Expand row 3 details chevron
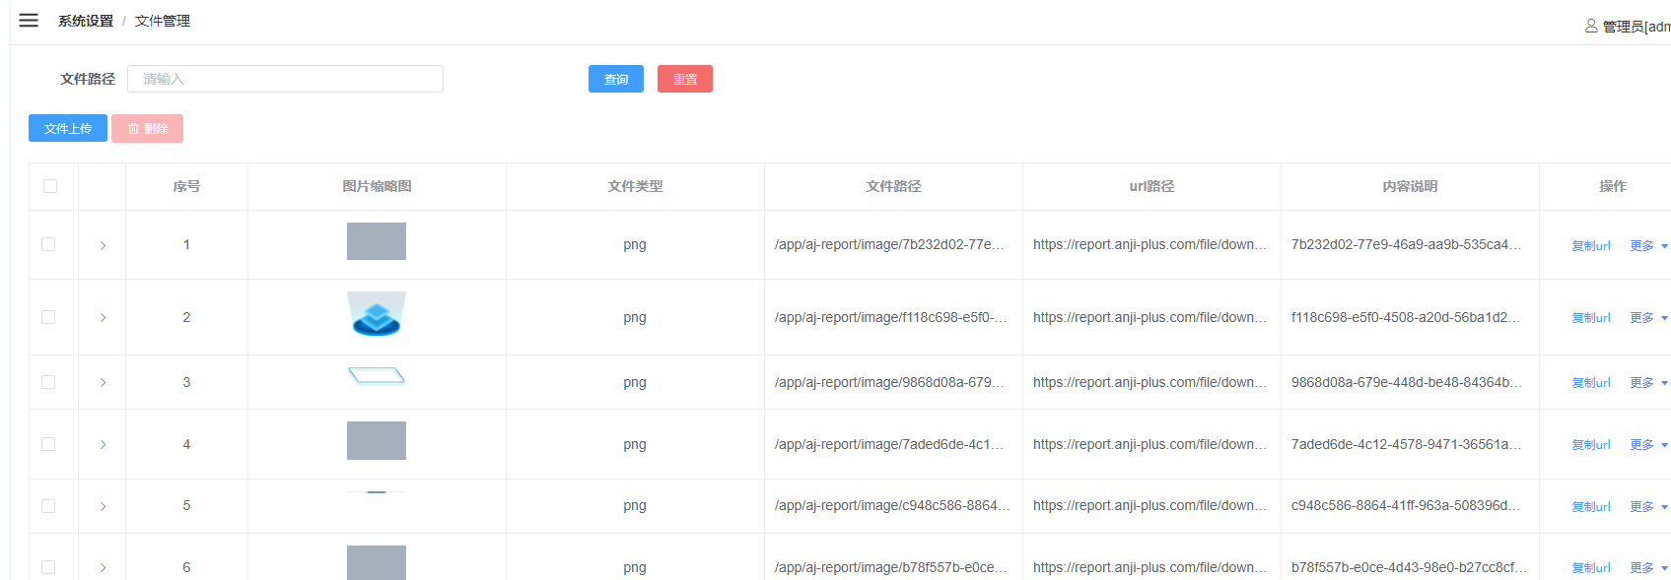This screenshot has width=1671, height=580. [103, 382]
